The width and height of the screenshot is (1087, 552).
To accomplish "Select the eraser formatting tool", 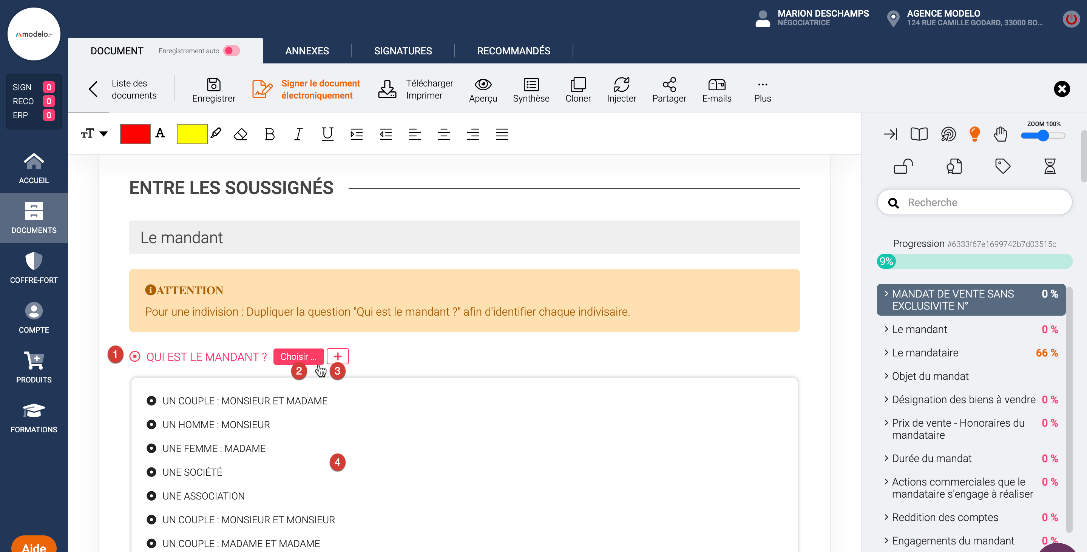I will coord(241,134).
